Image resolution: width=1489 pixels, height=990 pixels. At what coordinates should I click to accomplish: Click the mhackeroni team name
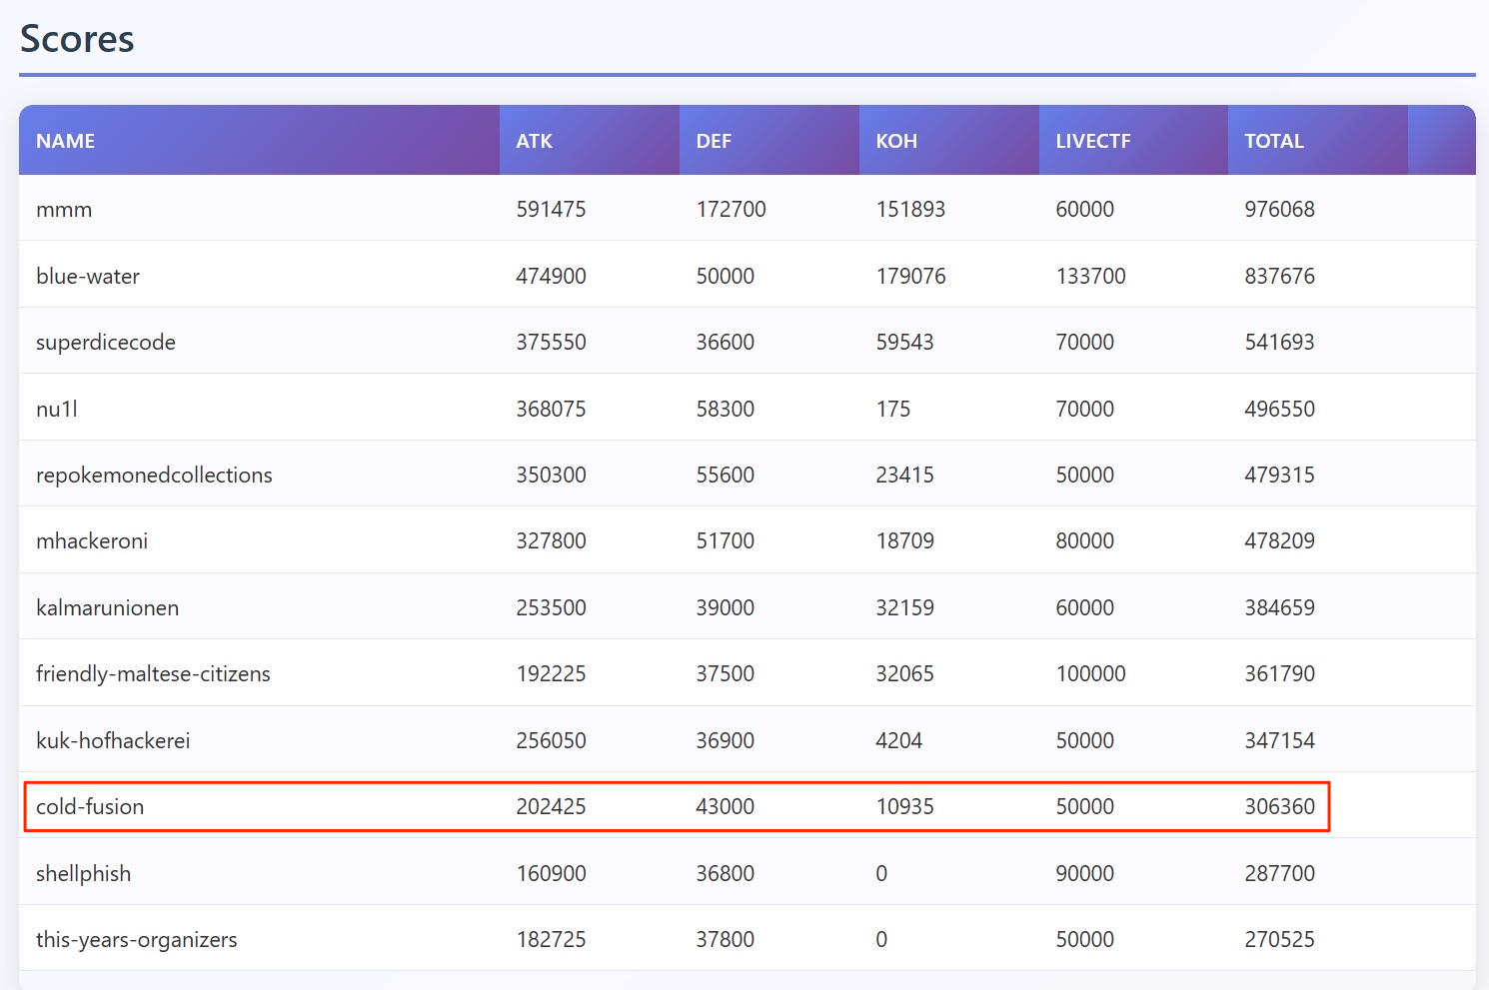[x=92, y=541]
